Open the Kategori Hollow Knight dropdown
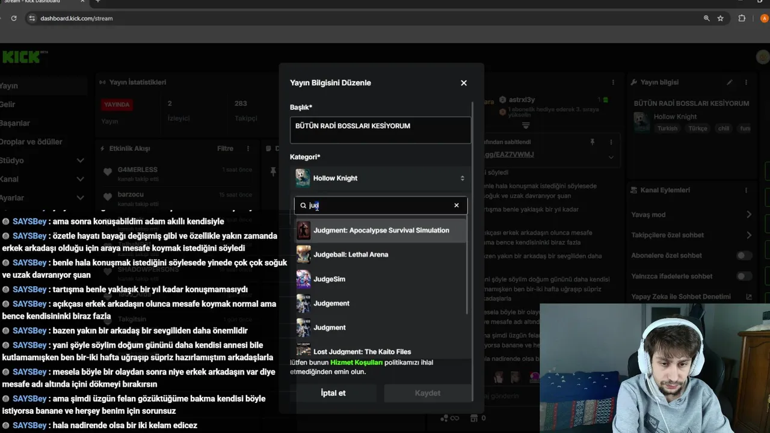 [381, 178]
